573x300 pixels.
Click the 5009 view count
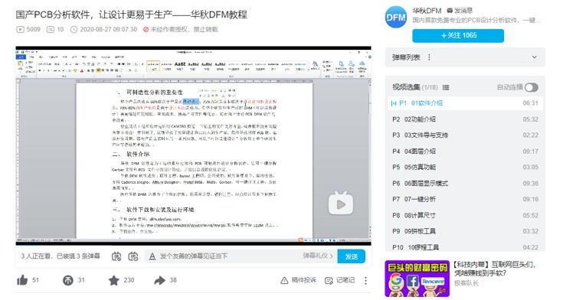tap(28, 29)
